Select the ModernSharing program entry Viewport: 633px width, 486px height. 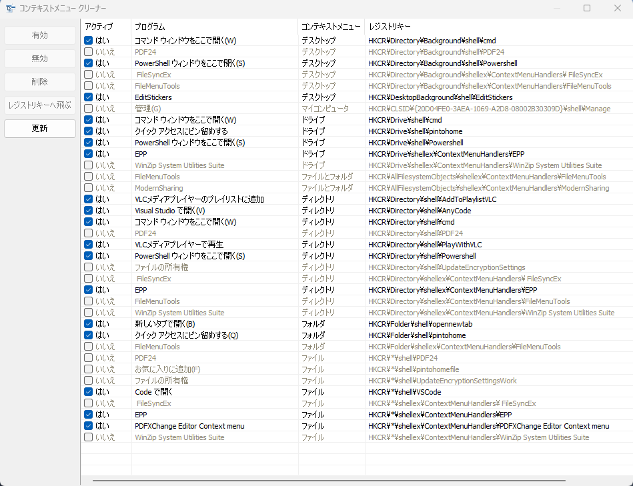click(159, 188)
